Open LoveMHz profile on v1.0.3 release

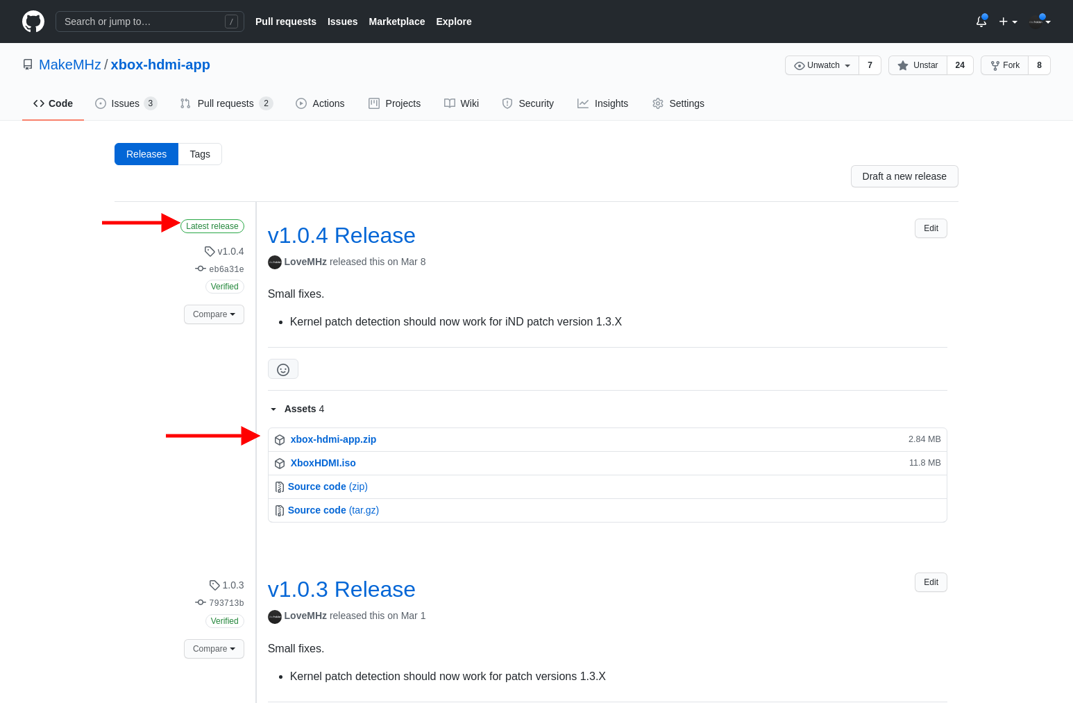(305, 616)
